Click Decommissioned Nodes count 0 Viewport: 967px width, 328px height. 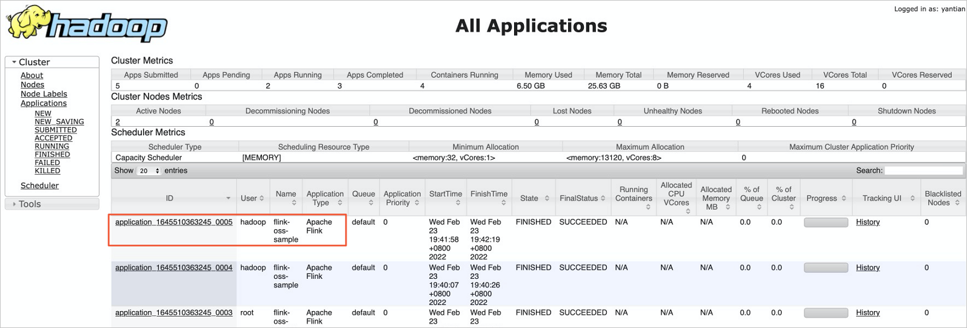click(x=376, y=122)
